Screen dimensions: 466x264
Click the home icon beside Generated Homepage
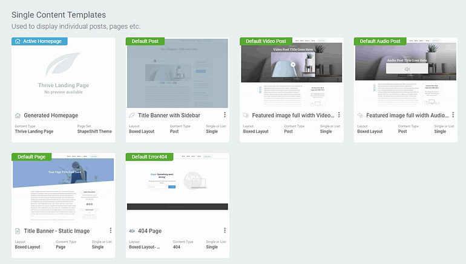18,115
